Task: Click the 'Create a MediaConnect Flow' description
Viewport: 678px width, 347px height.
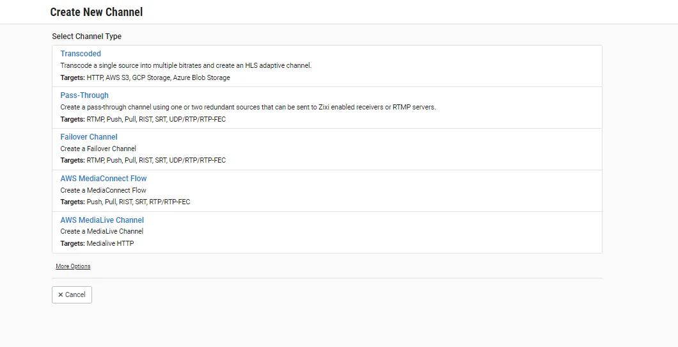Action: click(x=104, y=190)
